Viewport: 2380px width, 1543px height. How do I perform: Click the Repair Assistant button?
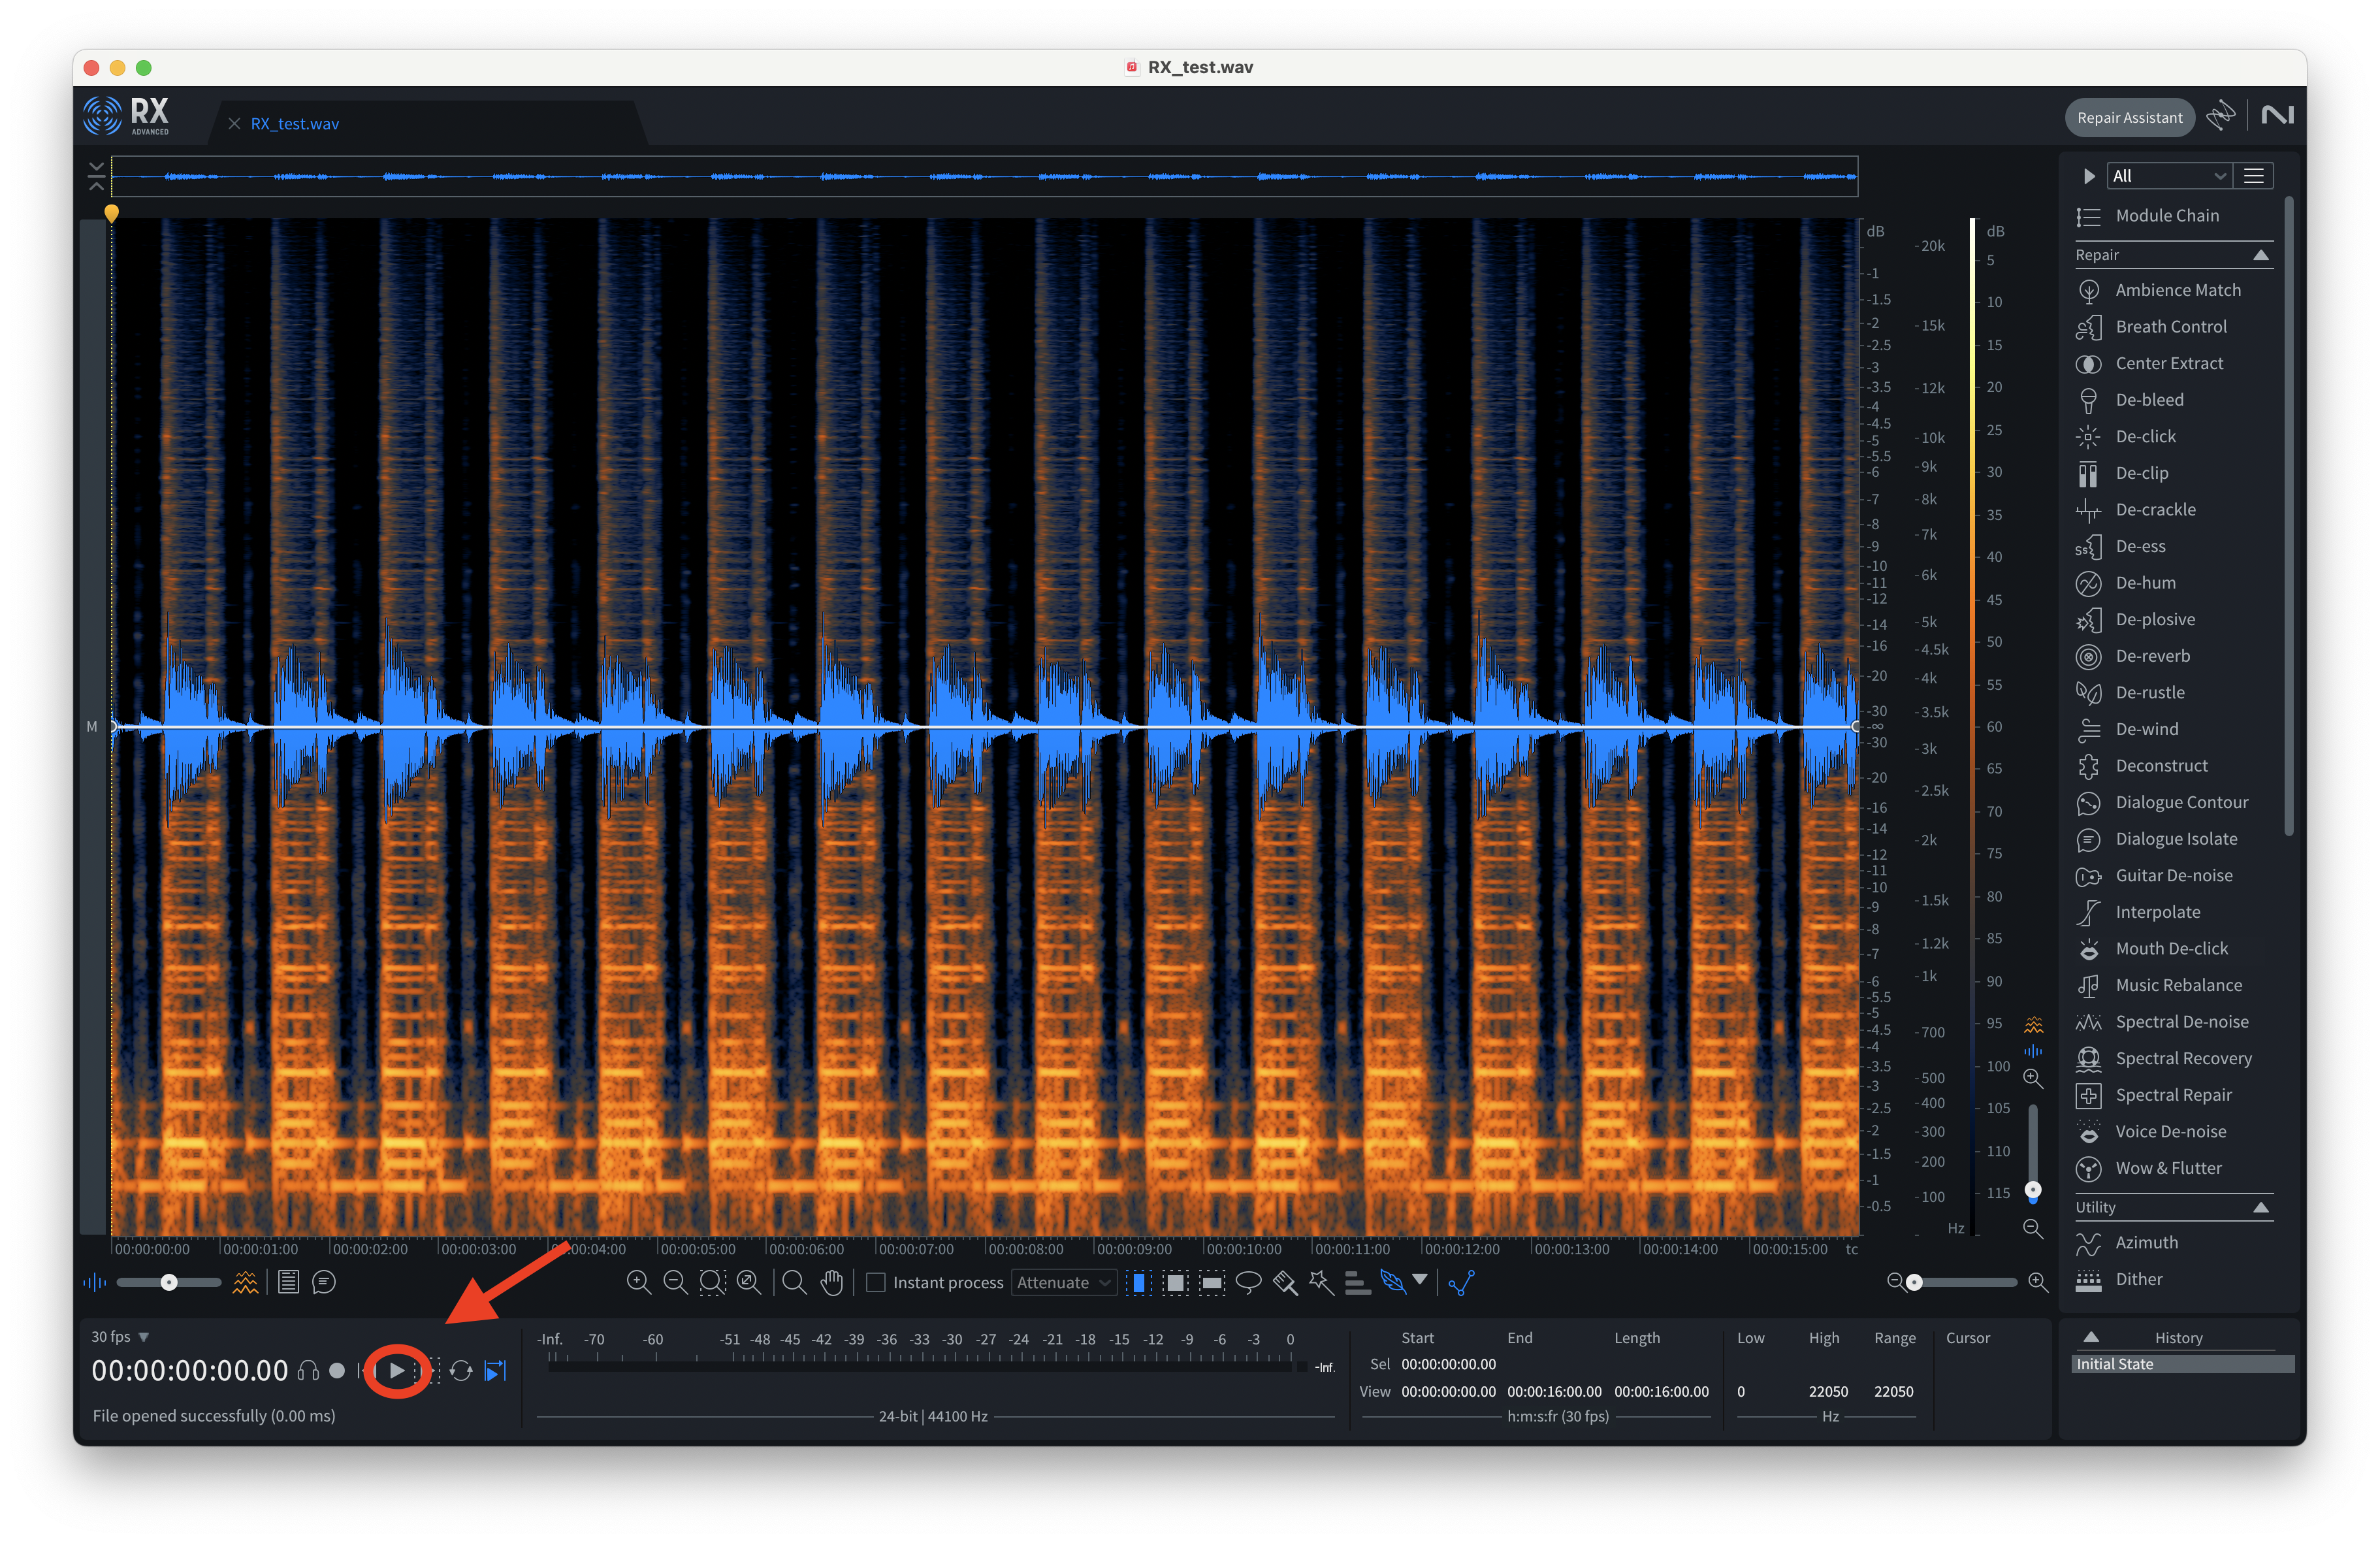[2129, 118]
